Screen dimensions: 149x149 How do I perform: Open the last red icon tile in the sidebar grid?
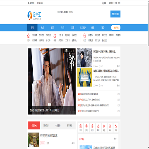point(116,127)
